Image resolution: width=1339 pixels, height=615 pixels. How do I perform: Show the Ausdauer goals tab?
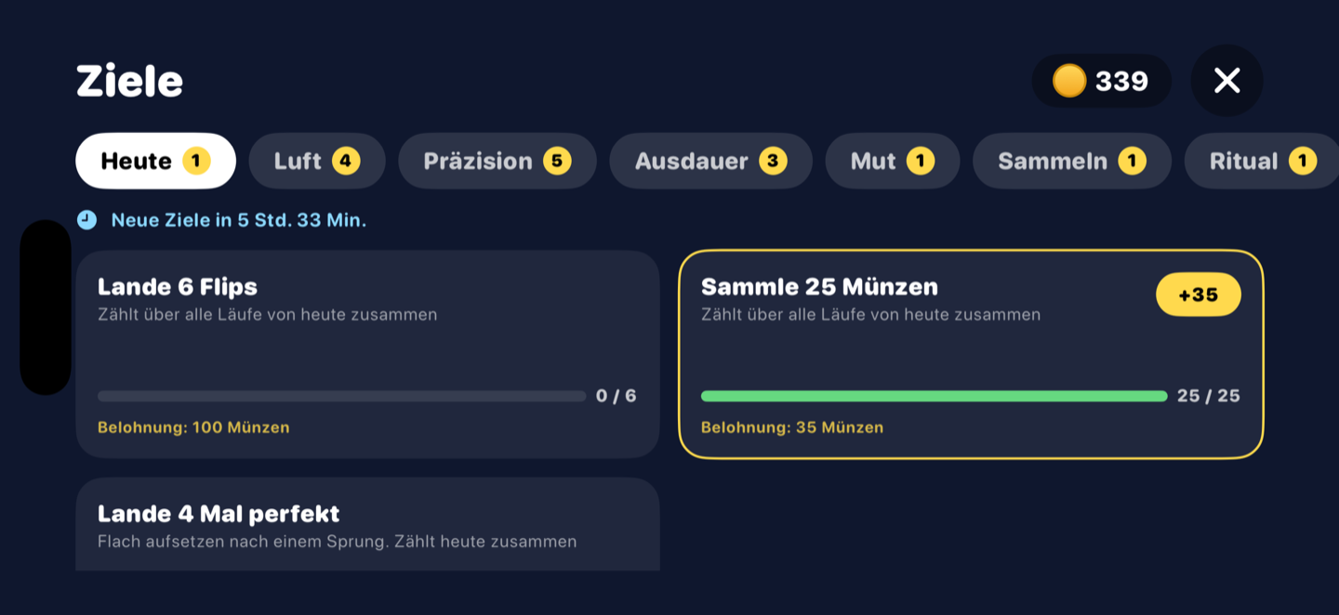(711, 161)
